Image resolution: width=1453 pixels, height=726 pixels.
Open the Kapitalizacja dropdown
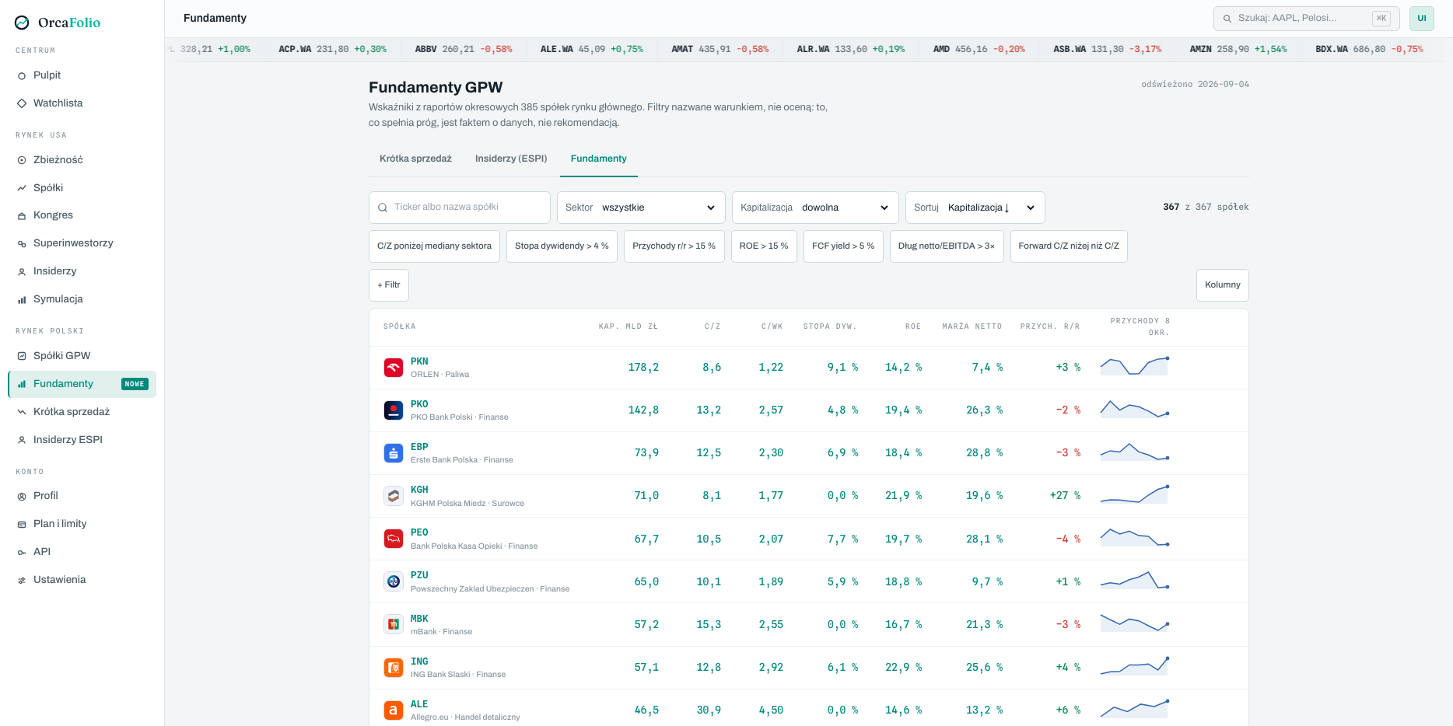[x=815, y=208]
